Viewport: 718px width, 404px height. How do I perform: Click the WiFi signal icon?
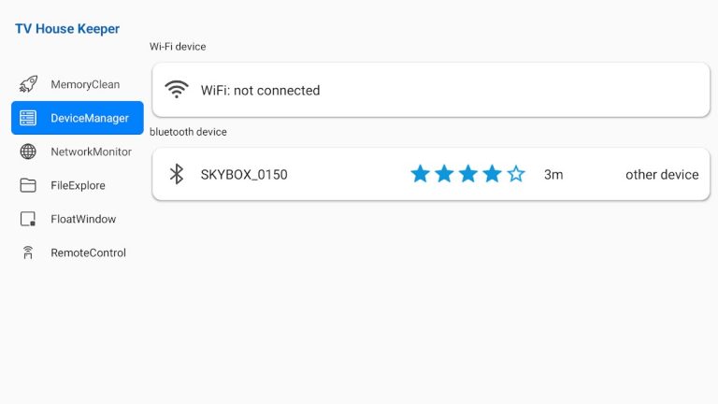click(177, 90)
